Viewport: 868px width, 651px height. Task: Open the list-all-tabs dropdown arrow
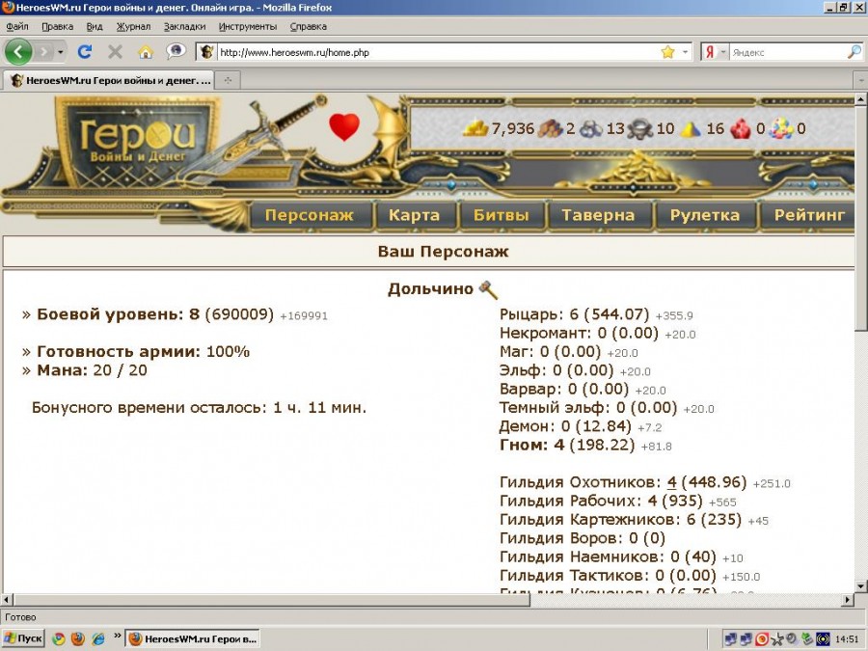click(x=861, y=80)
